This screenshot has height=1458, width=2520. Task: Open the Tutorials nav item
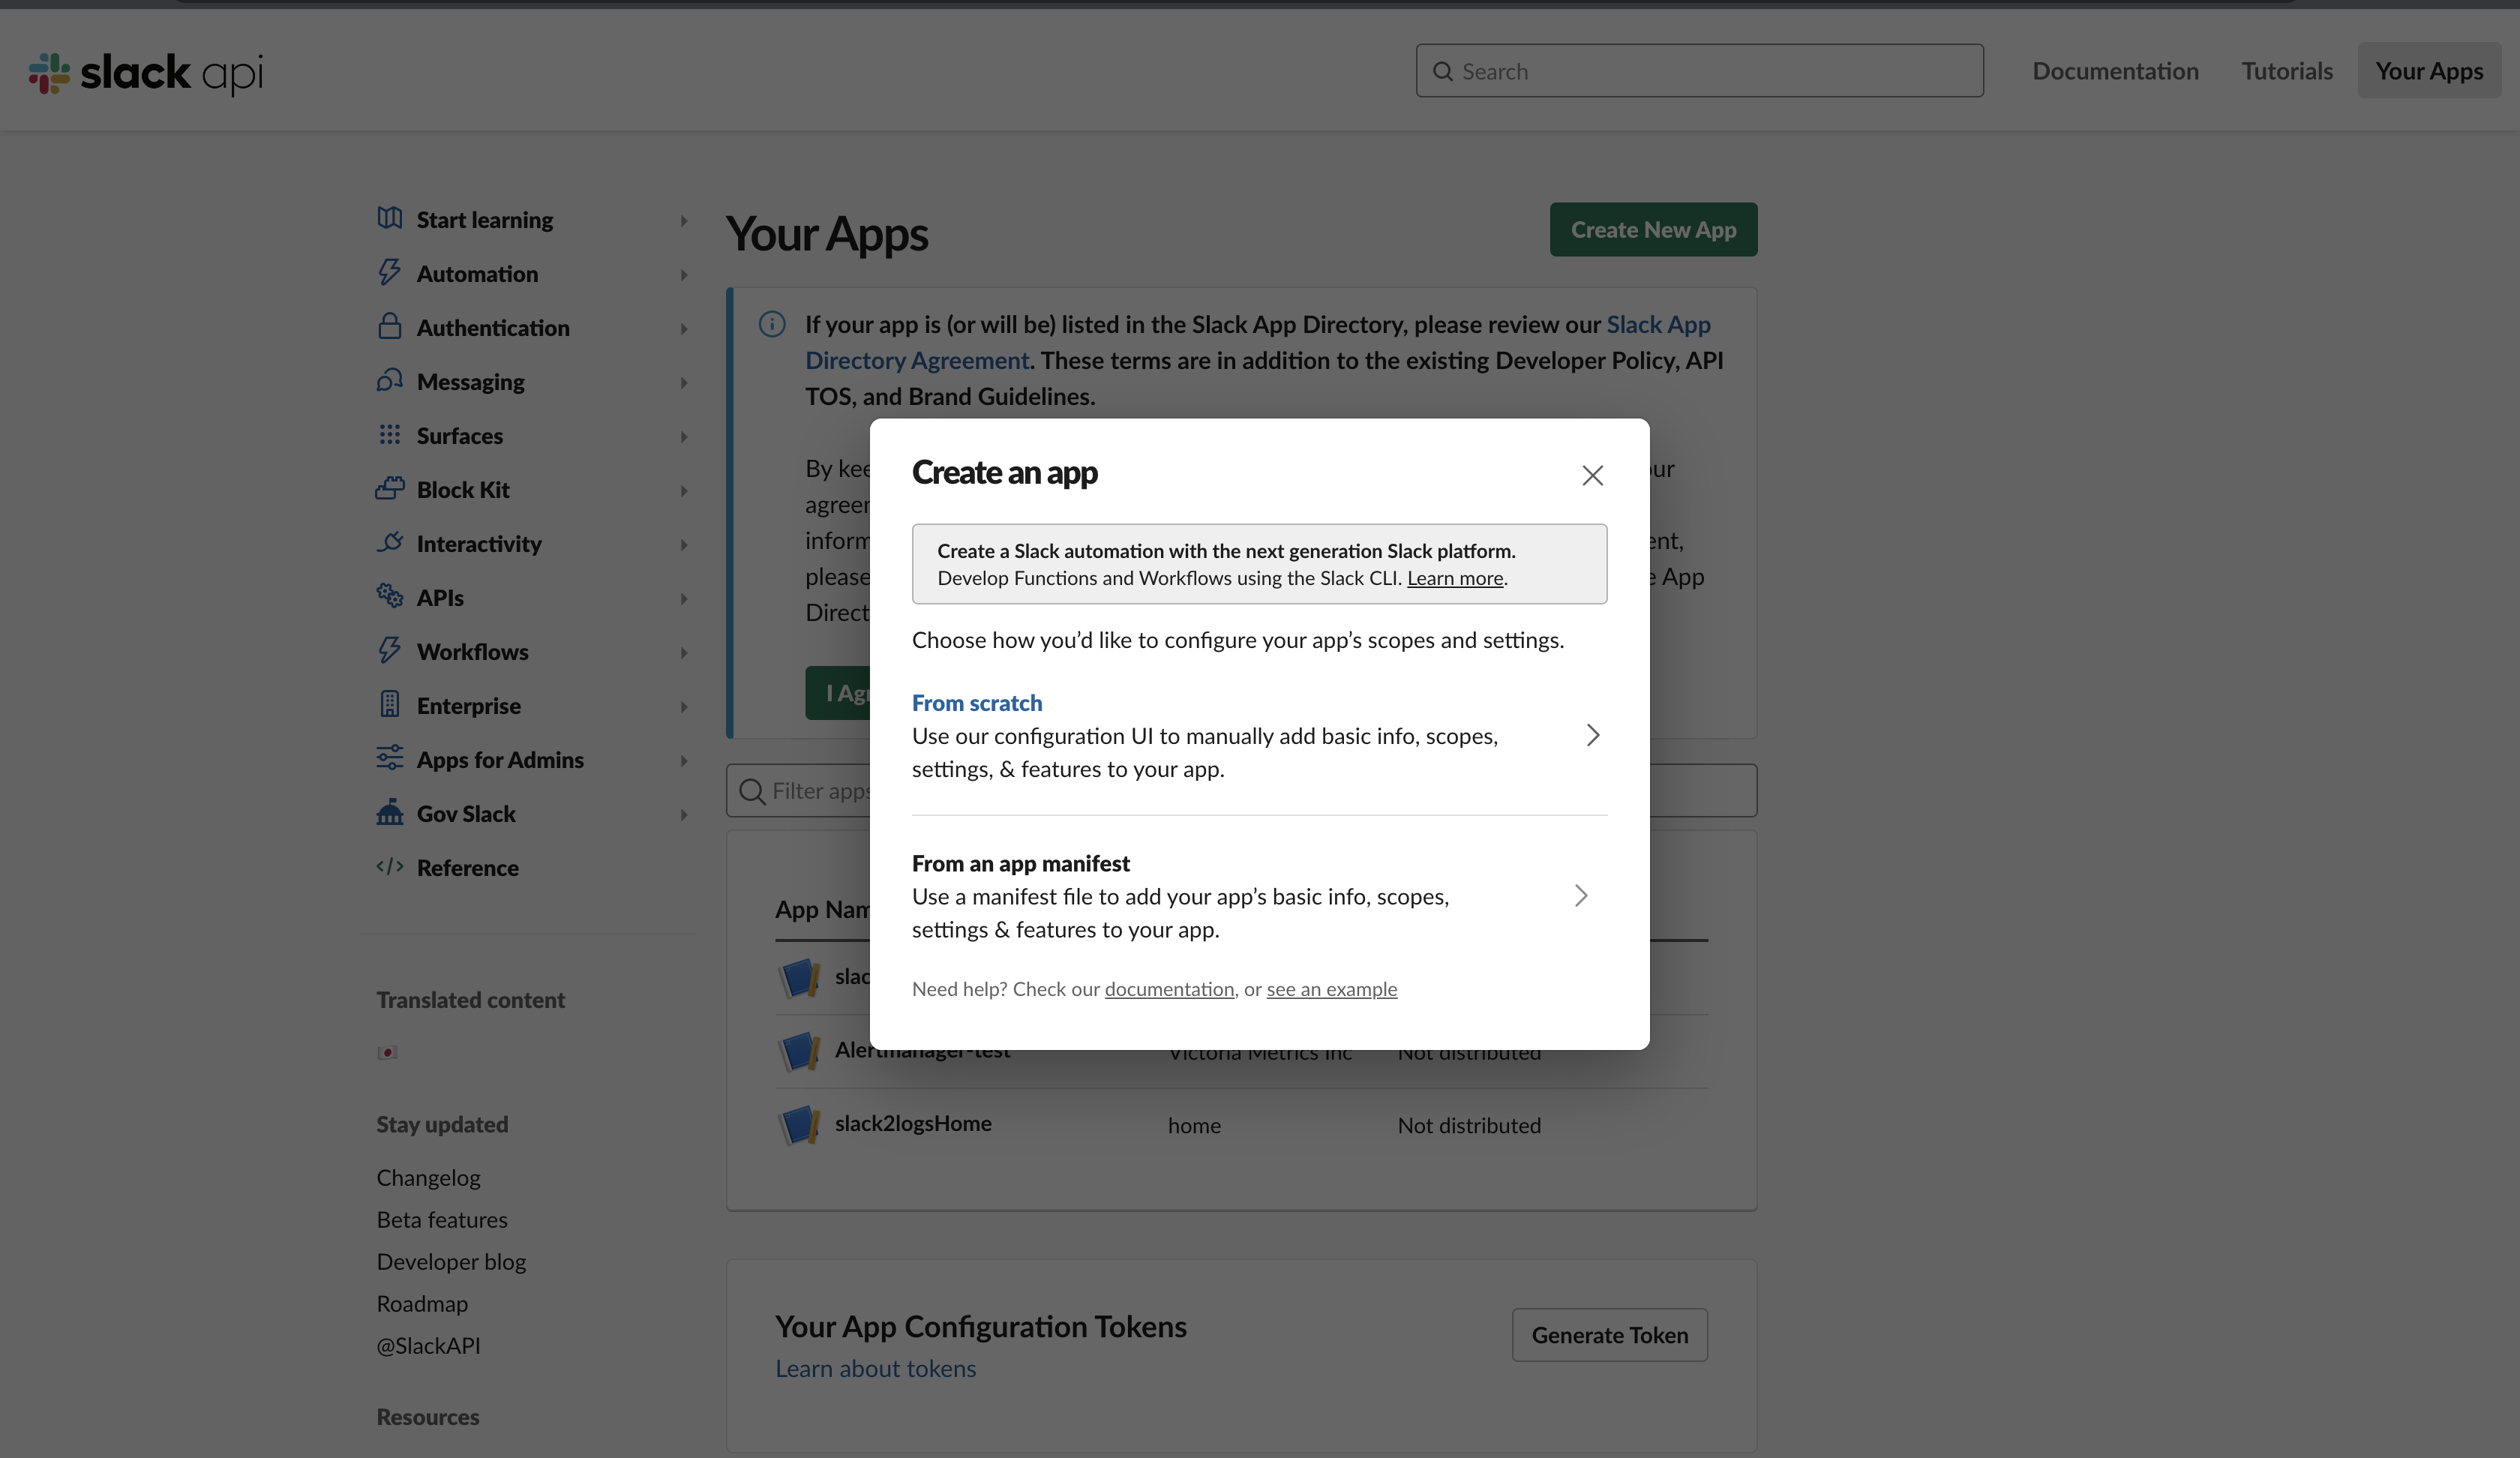(2287, 71)
